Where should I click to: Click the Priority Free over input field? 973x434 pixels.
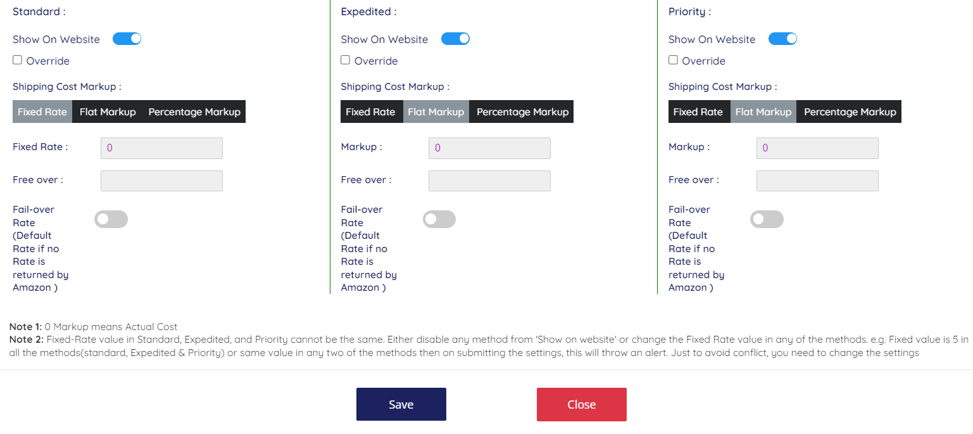click(x=817, y=181)
